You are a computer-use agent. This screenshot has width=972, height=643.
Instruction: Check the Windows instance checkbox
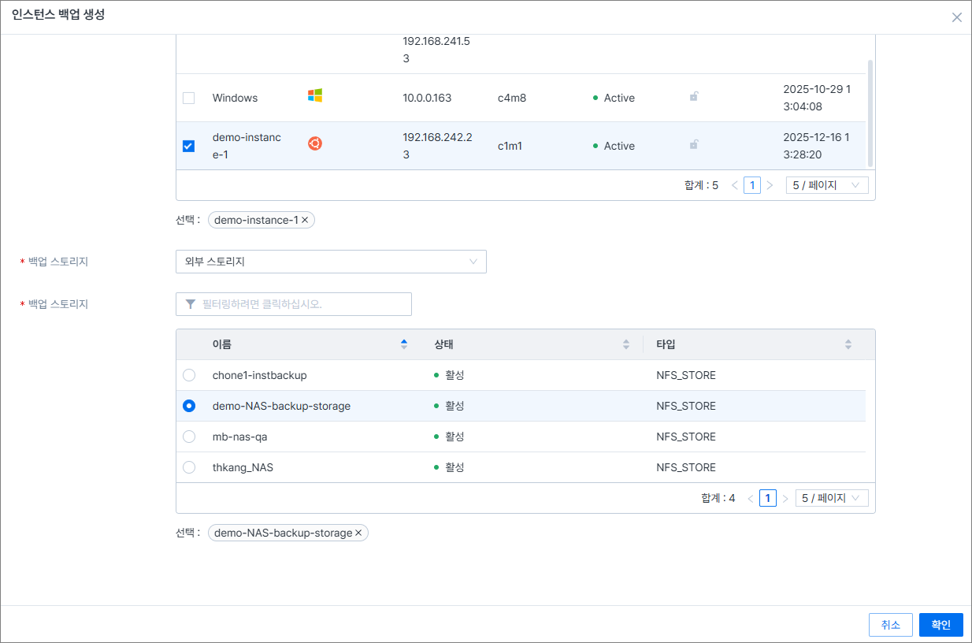tap(188, 98)
